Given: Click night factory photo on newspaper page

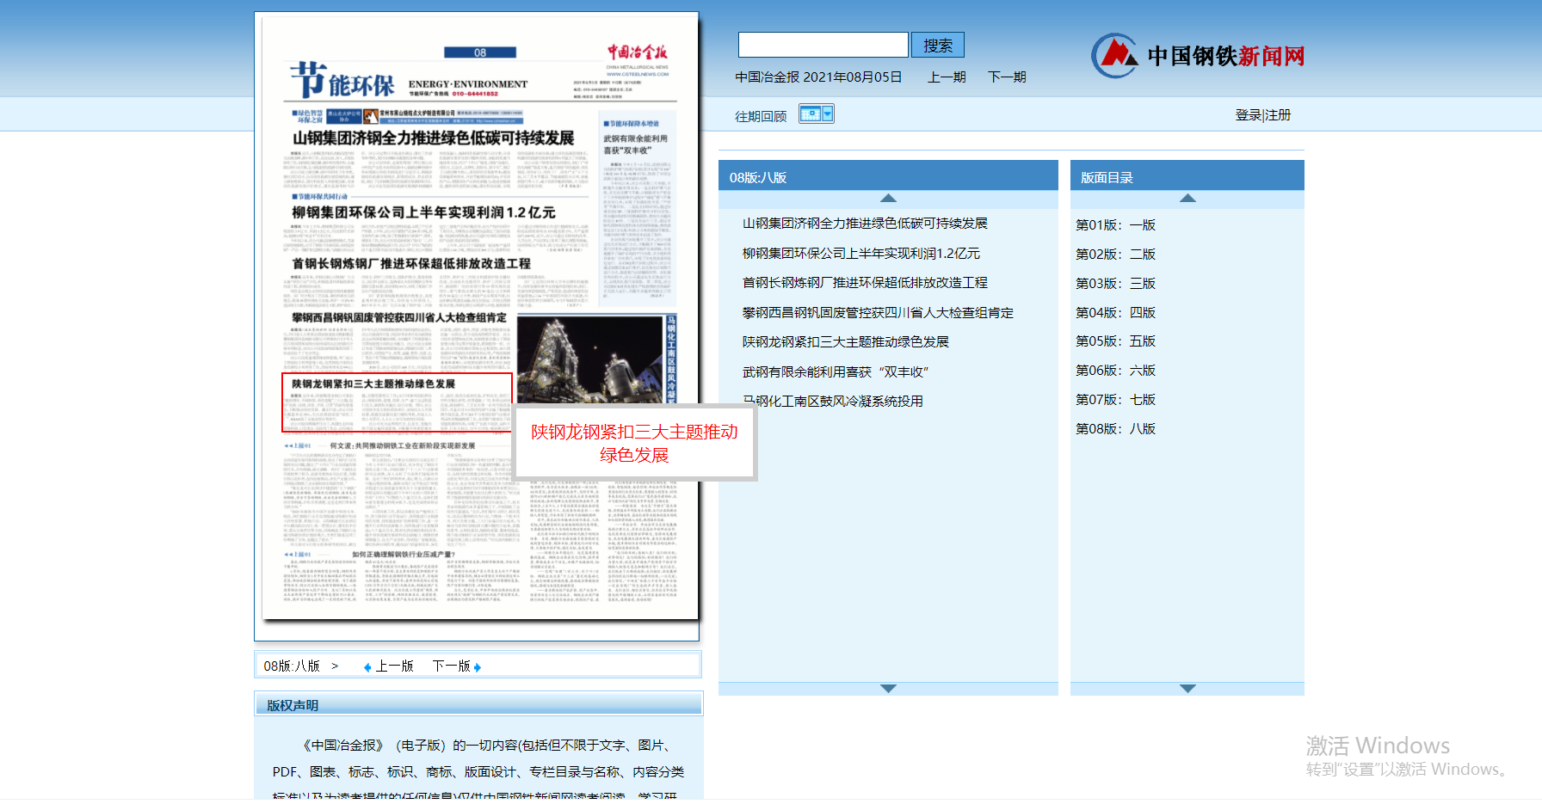Looking at the screenshot, I should coord(590,359).
